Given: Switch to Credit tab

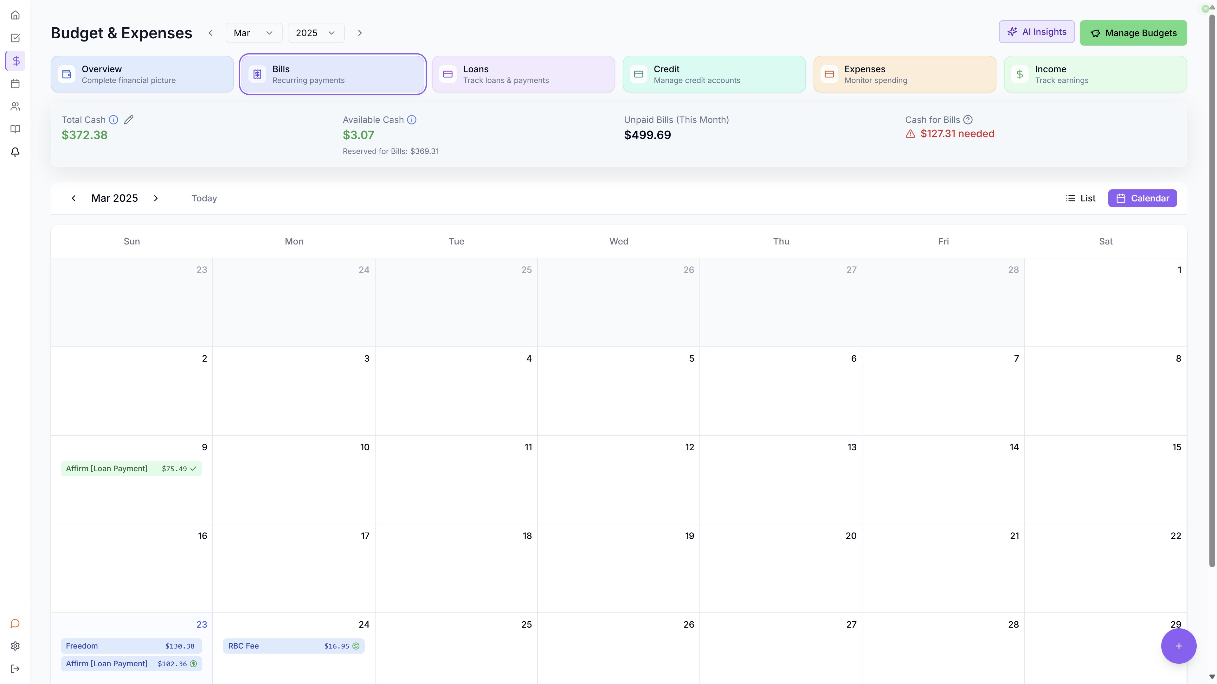Looking at the screenshot, I should point(714,74).
